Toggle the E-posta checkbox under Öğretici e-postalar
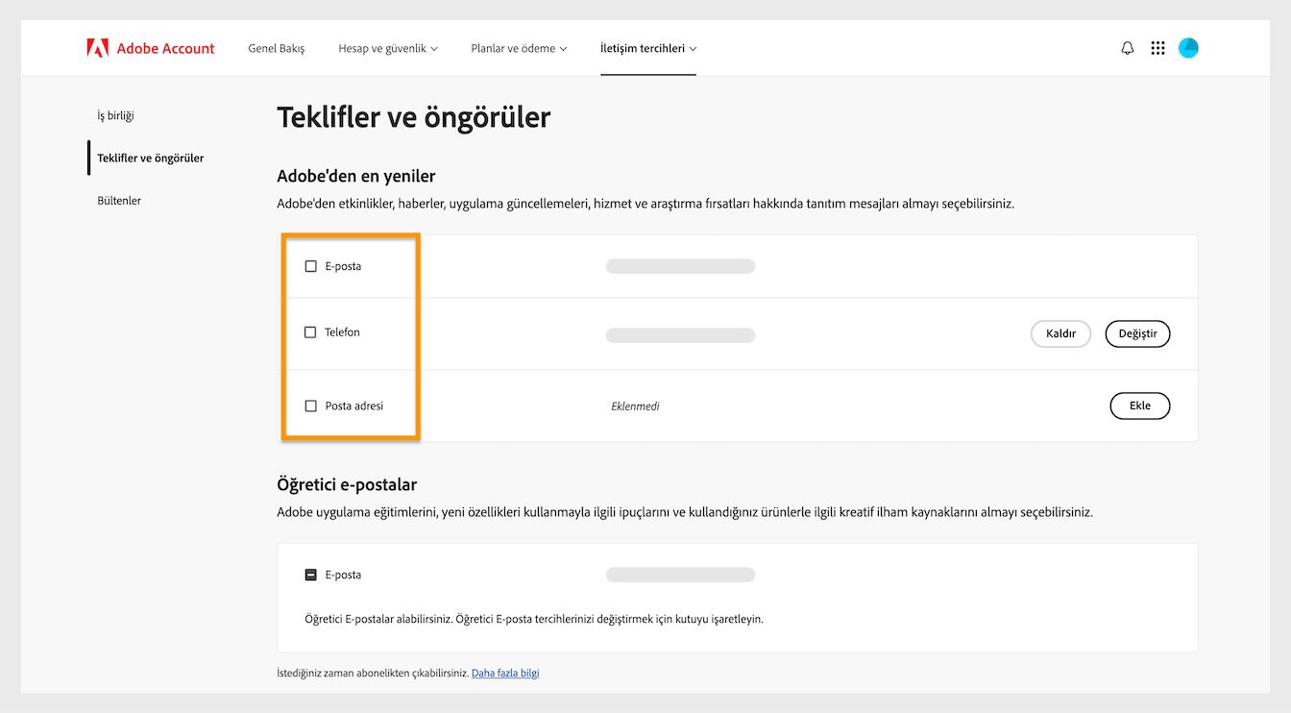Screen dimensions: 1291x713 310,574
